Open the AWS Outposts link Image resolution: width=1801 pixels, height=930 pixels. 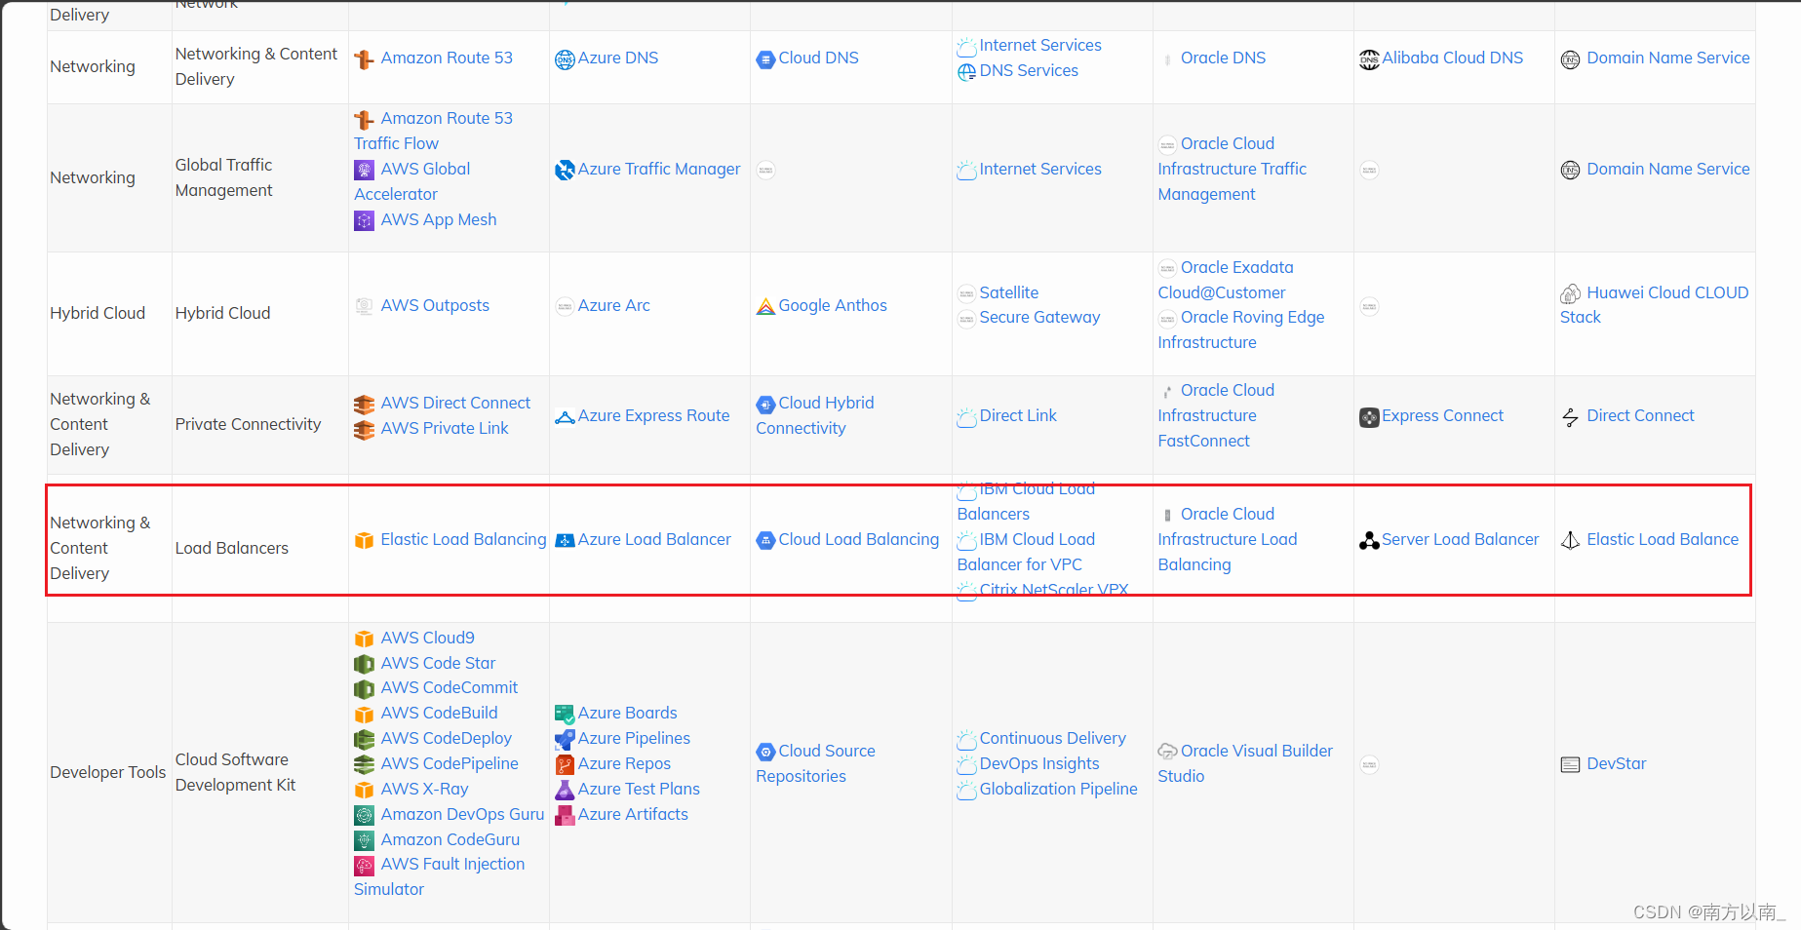[435, 305]
